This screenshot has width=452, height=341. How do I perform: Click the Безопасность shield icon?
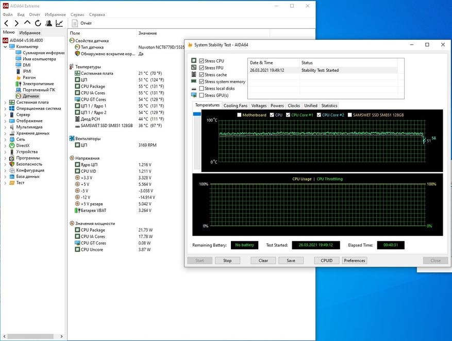[x=12, y=164]
